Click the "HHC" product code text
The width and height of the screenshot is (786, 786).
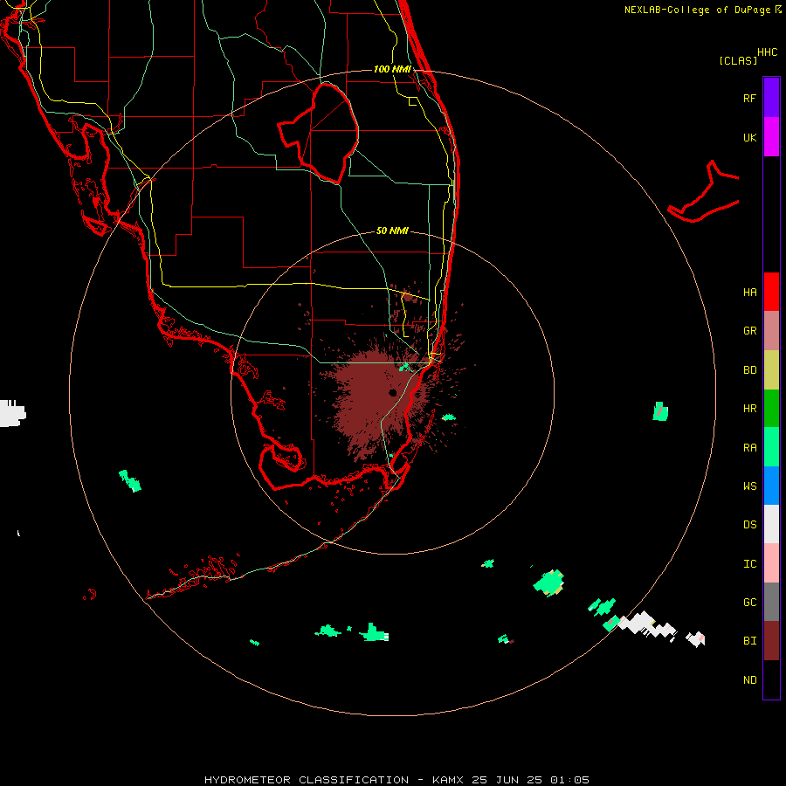pyautogui.click(x=767, y=52)
